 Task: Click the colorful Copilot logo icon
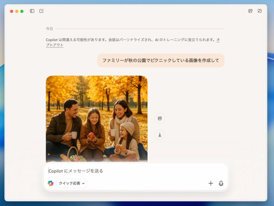coord(51,183)
